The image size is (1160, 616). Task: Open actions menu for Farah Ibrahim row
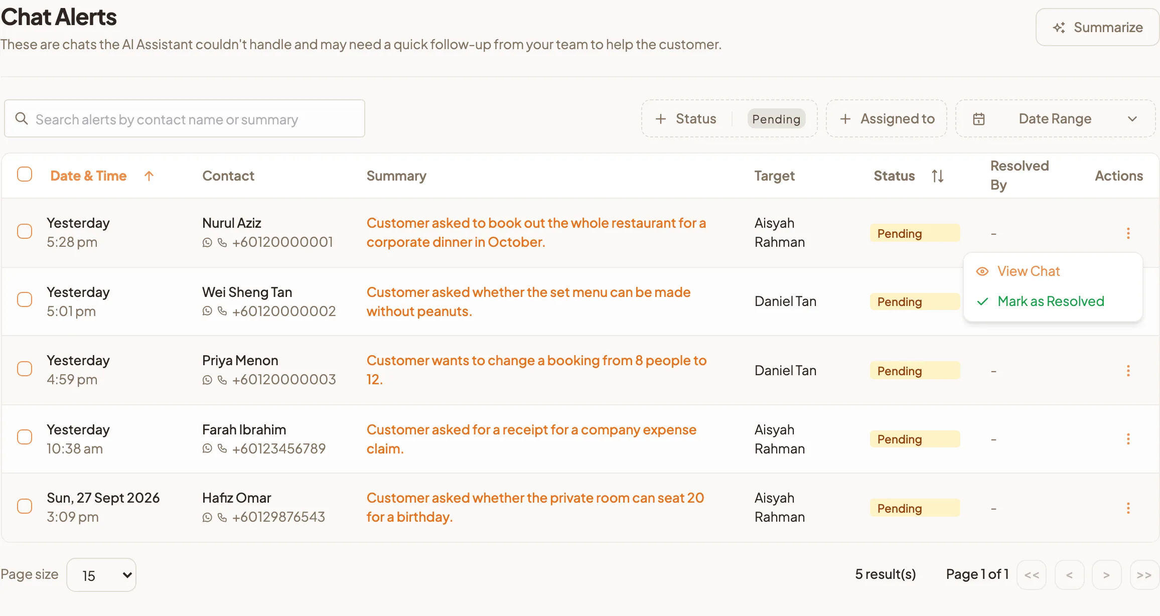point(1128,439)
